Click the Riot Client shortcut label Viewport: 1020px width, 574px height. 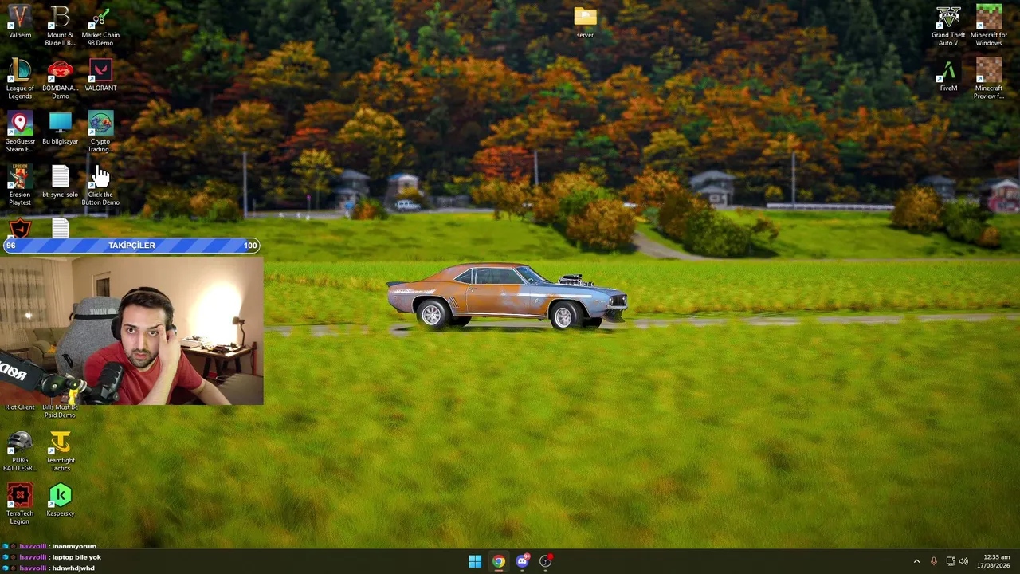point(20,407)
